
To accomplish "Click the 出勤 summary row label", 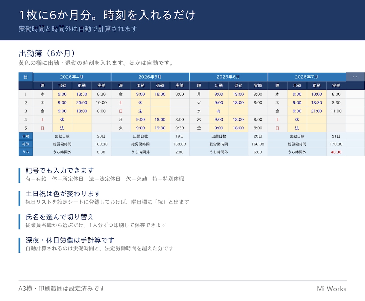I will coord(26,136).
